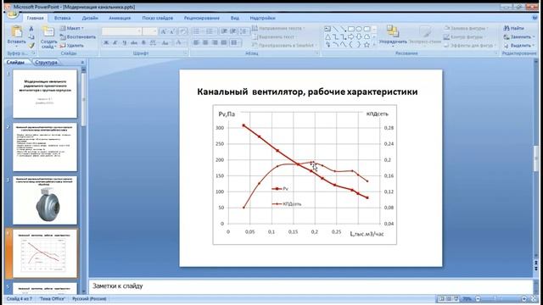Expand the shapes gallery more arrow

point(374,45)
